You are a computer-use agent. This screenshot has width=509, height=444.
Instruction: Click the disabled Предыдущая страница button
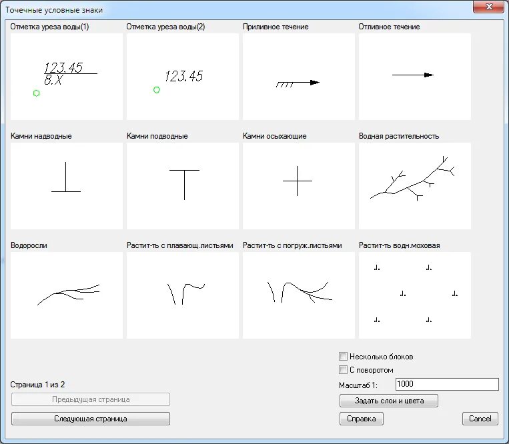[91, 399]
